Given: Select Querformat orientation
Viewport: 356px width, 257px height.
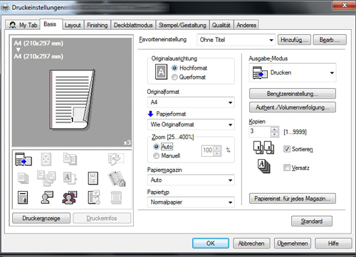Looking at the screenshot, I should coord(174,77).
